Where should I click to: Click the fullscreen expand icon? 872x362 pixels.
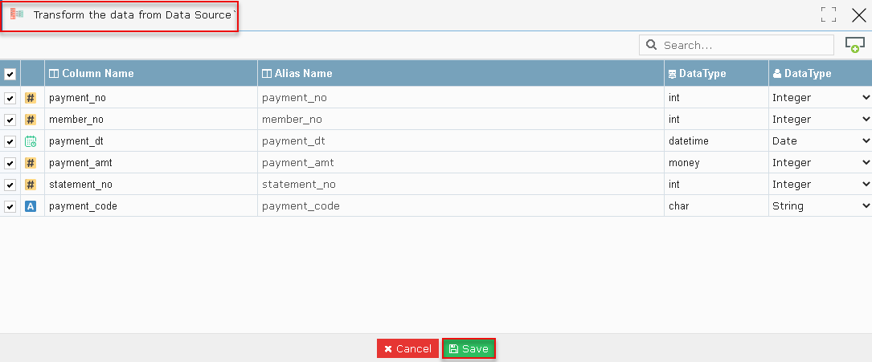829,15
